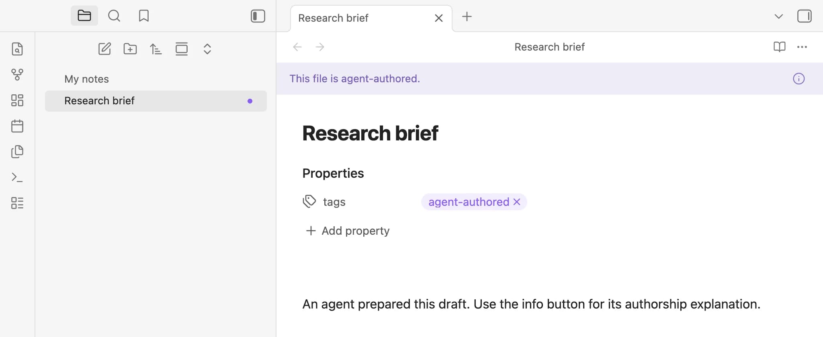Viewport: 823px width, 337px height.
Task: Open the canvas grid ribbon icon
Action: pos(17,100)
